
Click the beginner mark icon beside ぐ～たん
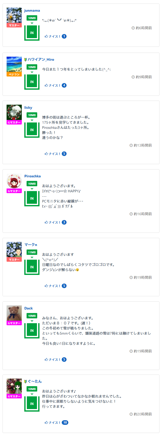(x=26, y=381)
